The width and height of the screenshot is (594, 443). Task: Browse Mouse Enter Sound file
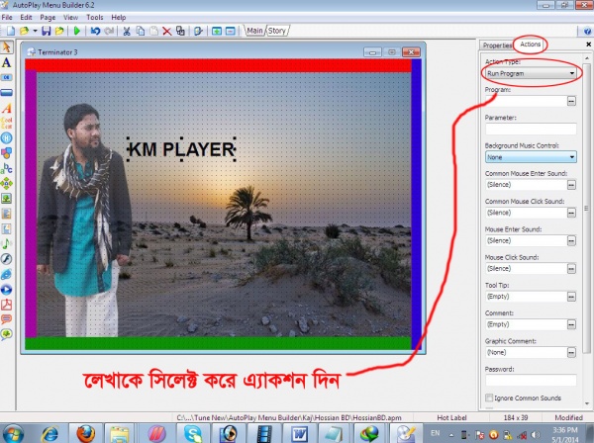coord(571,240)
